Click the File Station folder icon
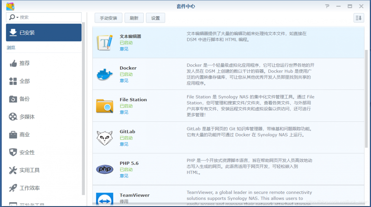This screenshot has height=207, width=371. [104, 106]
